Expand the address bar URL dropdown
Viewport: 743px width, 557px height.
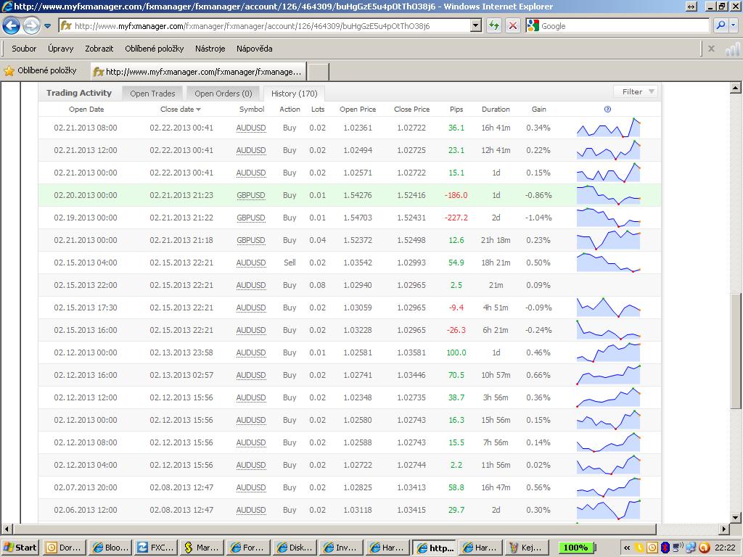click(476, 25)
